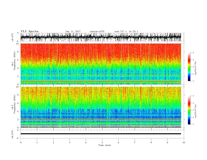Click the ch.1 PSD color scale bar
Viewport: 207px width, 160px height.
(x=189, y=67)
